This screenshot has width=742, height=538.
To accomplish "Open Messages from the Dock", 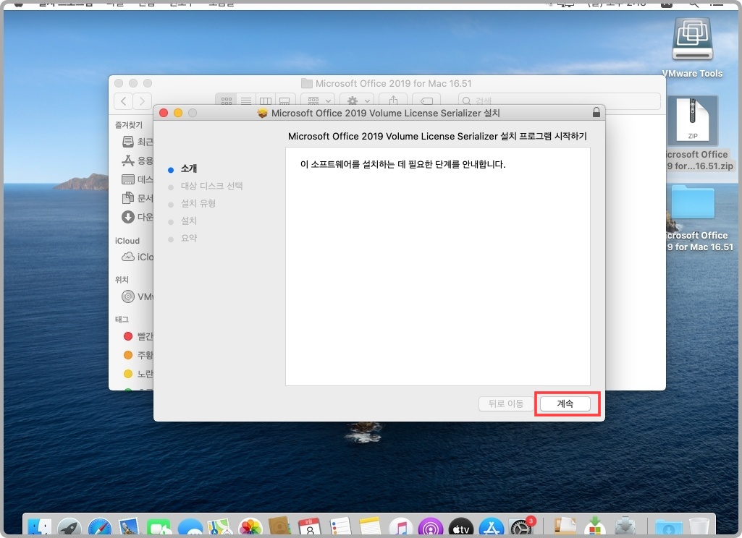I will pos(190,527).
